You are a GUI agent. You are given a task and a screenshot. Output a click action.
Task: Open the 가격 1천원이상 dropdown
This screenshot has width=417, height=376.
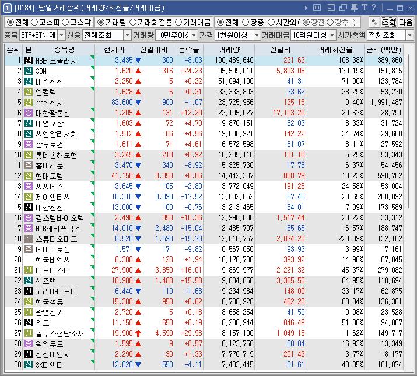257,35
